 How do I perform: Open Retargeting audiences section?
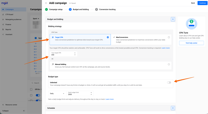[14, 20]
